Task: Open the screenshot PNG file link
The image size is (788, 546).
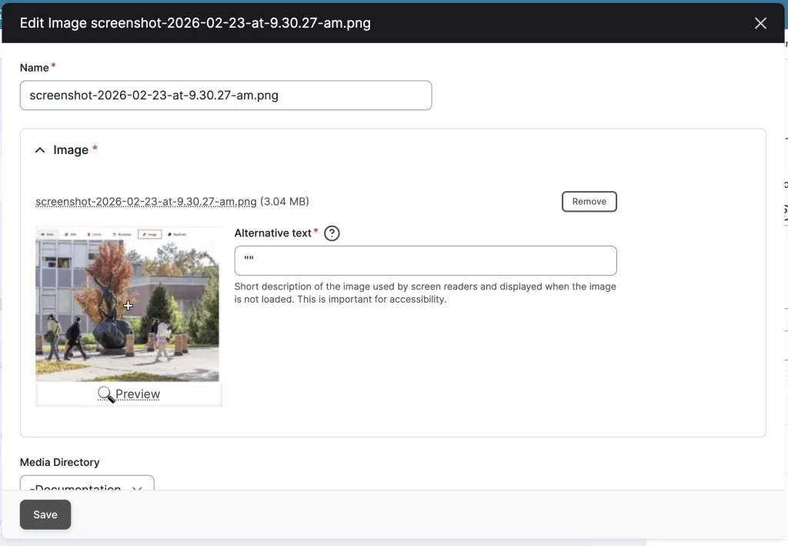Action: tap(146, 202)
